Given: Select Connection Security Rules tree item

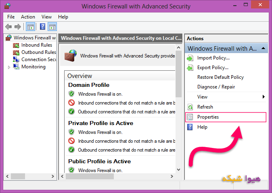Looking at the screenshot, I should [x=39, y=60].
